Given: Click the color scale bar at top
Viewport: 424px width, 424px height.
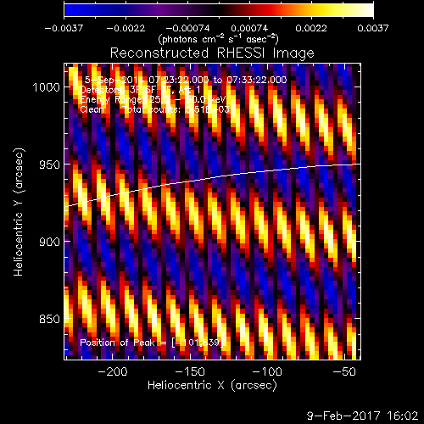Looking at the screenshot, I should [x=219, y=10].
